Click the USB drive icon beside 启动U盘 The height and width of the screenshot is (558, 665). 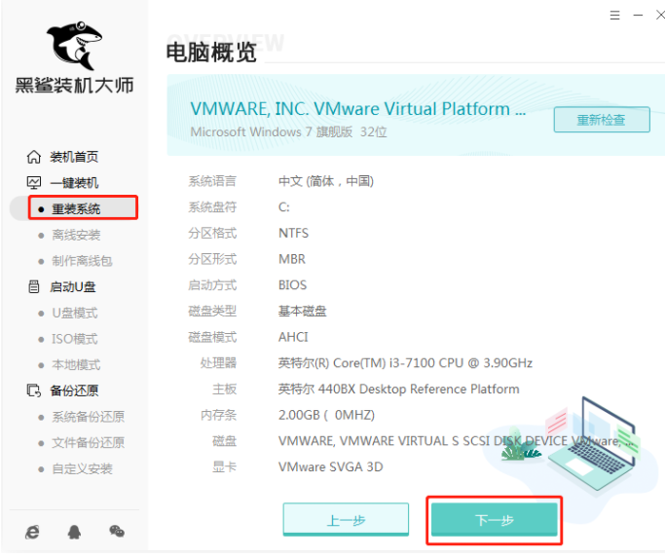pos(34,287)
